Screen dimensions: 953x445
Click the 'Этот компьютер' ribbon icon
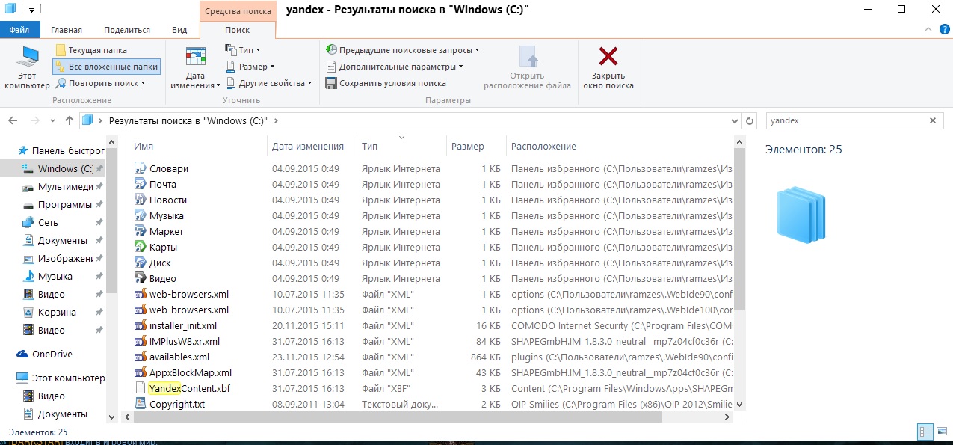click(27, 67)
